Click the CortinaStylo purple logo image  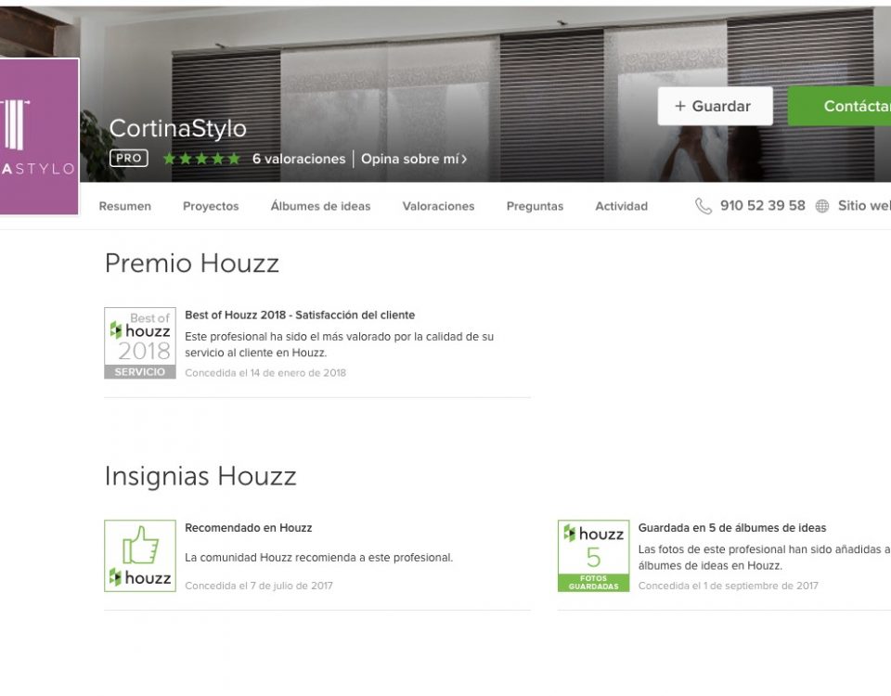[x=39, y=136]
